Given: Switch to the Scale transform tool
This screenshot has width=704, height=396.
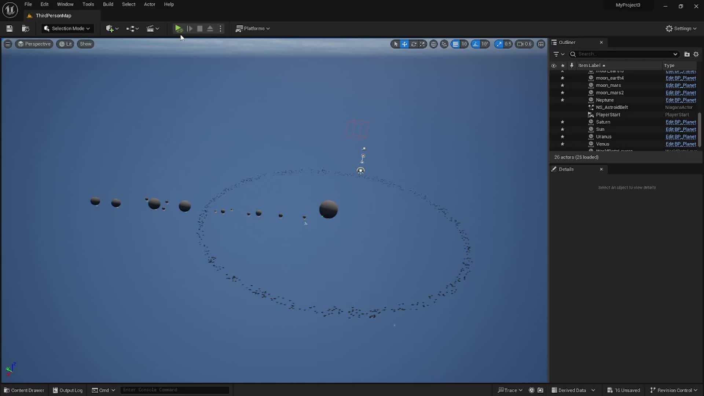Looking at the screenshot, I should pos(422,44).
